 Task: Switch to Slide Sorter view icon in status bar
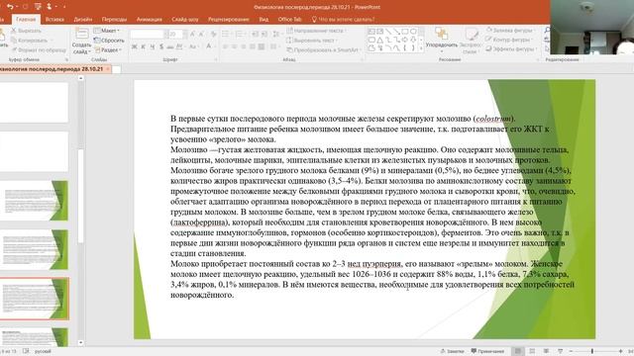click(532, 351)
